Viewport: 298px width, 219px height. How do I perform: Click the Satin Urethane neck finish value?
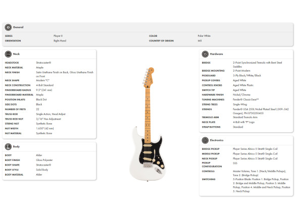click(65, 74)
